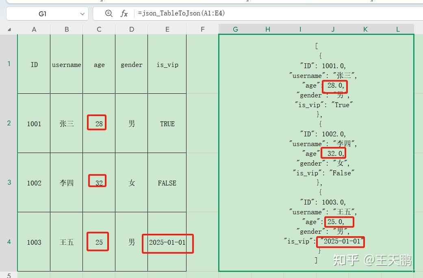This screenshot has width=423, height=278.
Task: Select the cell containing 张三
Action: pos(66,124)
